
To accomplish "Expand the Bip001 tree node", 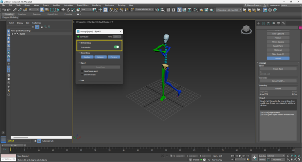I will (12, 34).
